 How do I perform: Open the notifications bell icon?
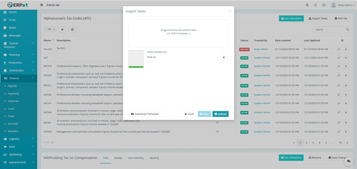[315, 5]
